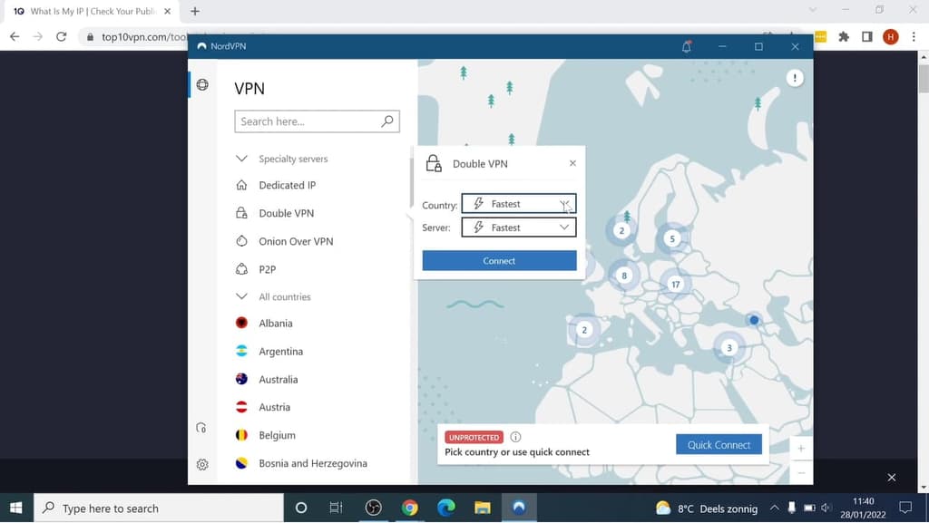Click the Onion Over VPN icon
Viewport: 929px width, 523px height.
[x=241, y=241]
